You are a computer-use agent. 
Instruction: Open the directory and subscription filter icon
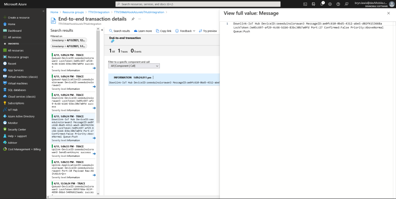[x=314, y=4]
